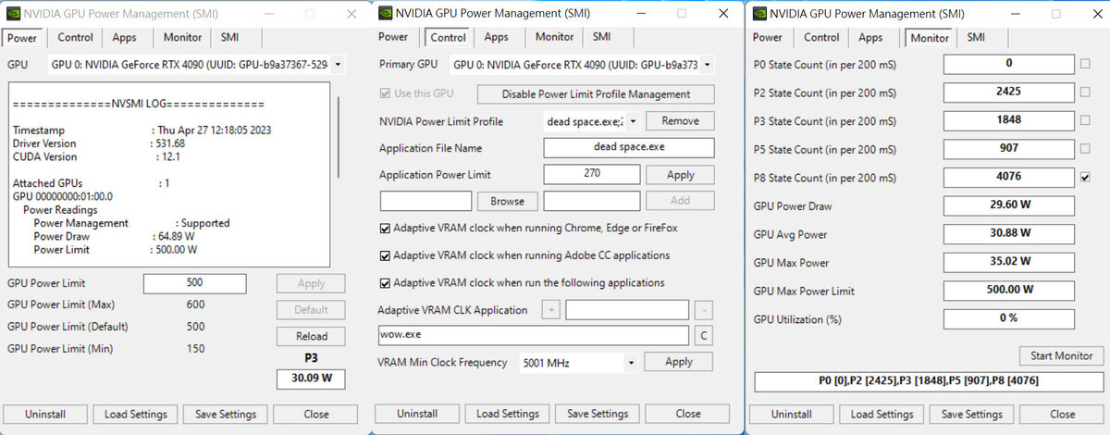Expand the NVIDIA Power Limit Profile dropdown
Viewport: 1110px width, 435px height.
(633, 121)
